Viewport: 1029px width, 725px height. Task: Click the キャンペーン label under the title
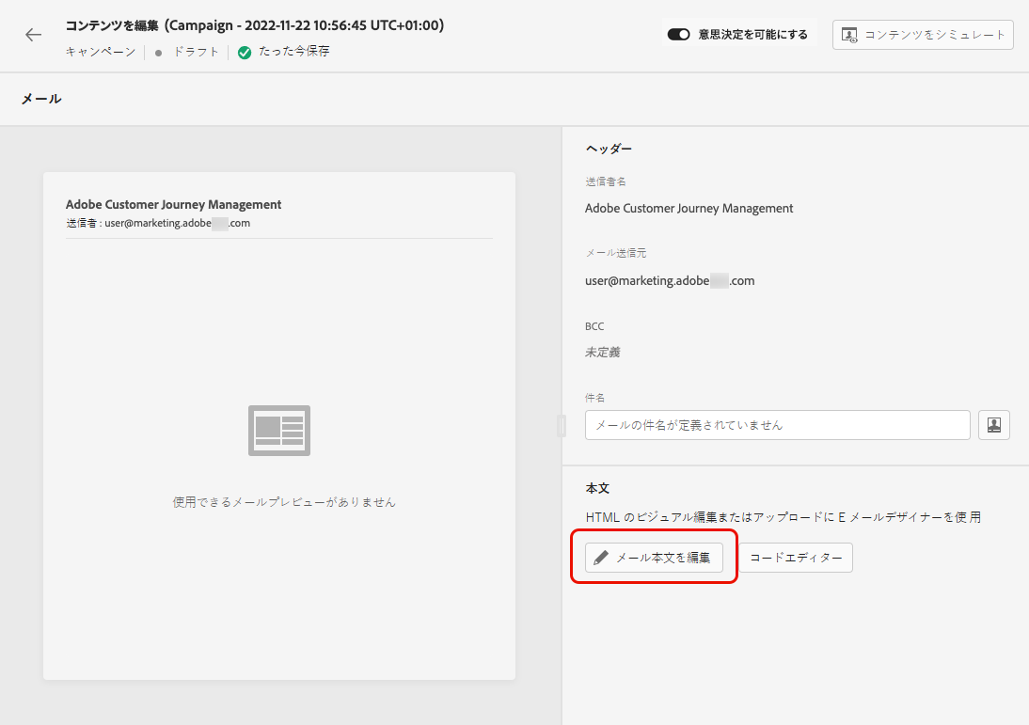click(101, 52)
